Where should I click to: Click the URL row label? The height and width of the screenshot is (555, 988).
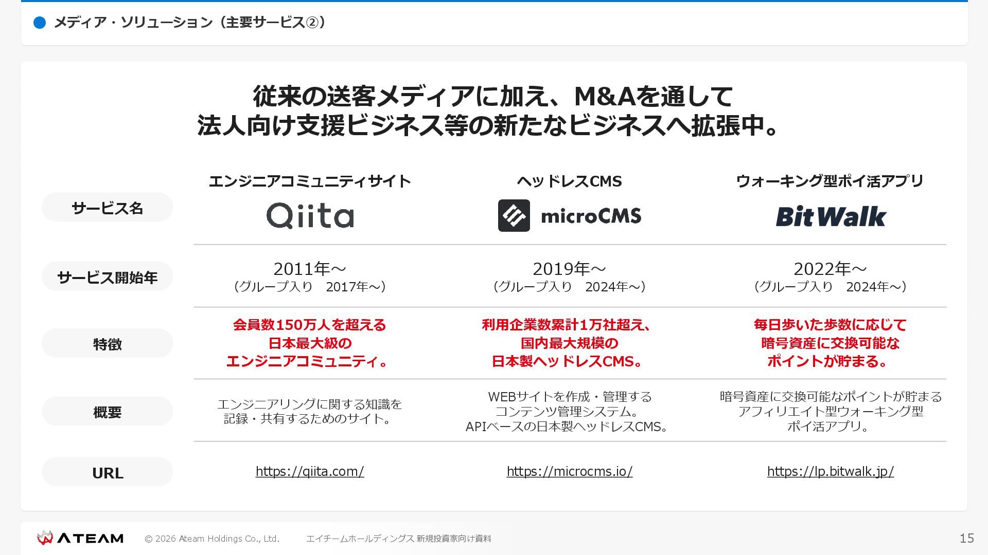[x=107, y=472]
